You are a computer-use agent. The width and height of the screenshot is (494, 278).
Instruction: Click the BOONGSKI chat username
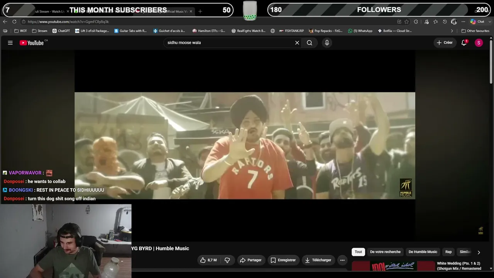(x=21, y=190)
